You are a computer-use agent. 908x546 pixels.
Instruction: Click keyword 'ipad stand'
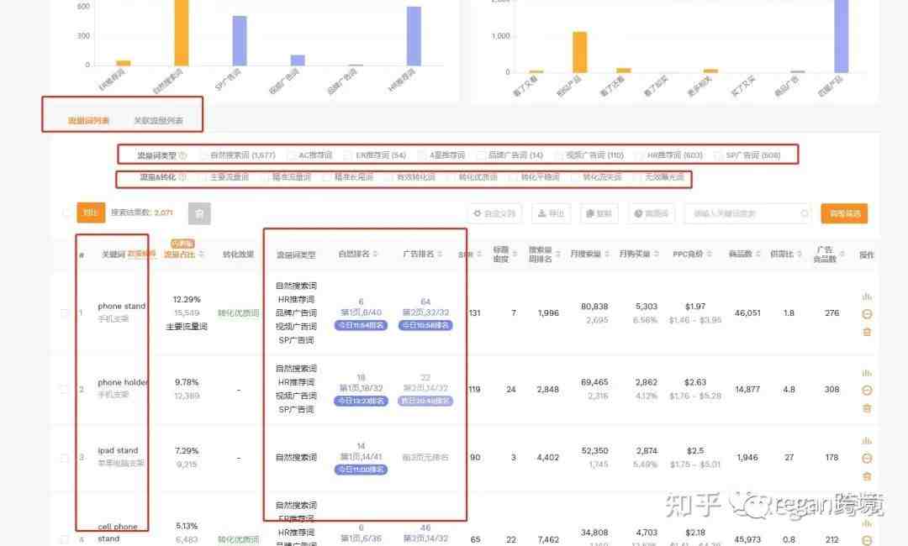119,450
